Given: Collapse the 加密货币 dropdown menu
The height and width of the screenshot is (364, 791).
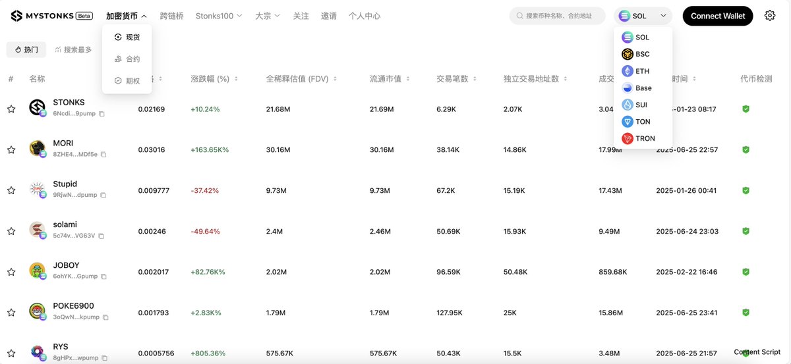Looking at the screenshot, I should 127,16.
